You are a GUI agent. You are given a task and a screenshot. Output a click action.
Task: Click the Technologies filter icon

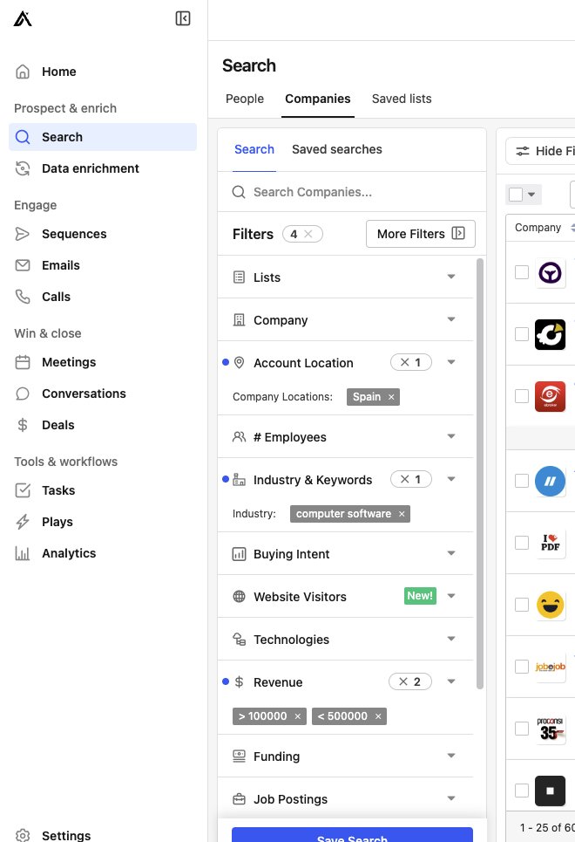click(240, 639)
